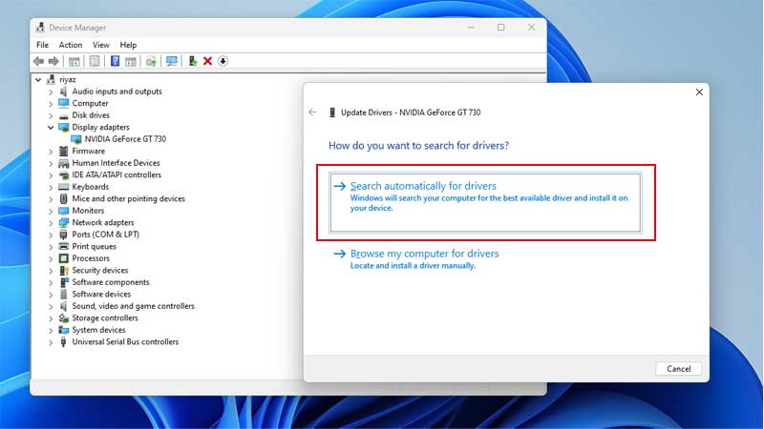Select the IDE ATA/ATAPI controllers icon
This screenshot has height=429, width=764.
pyautogui.click(x=63, y=175)
